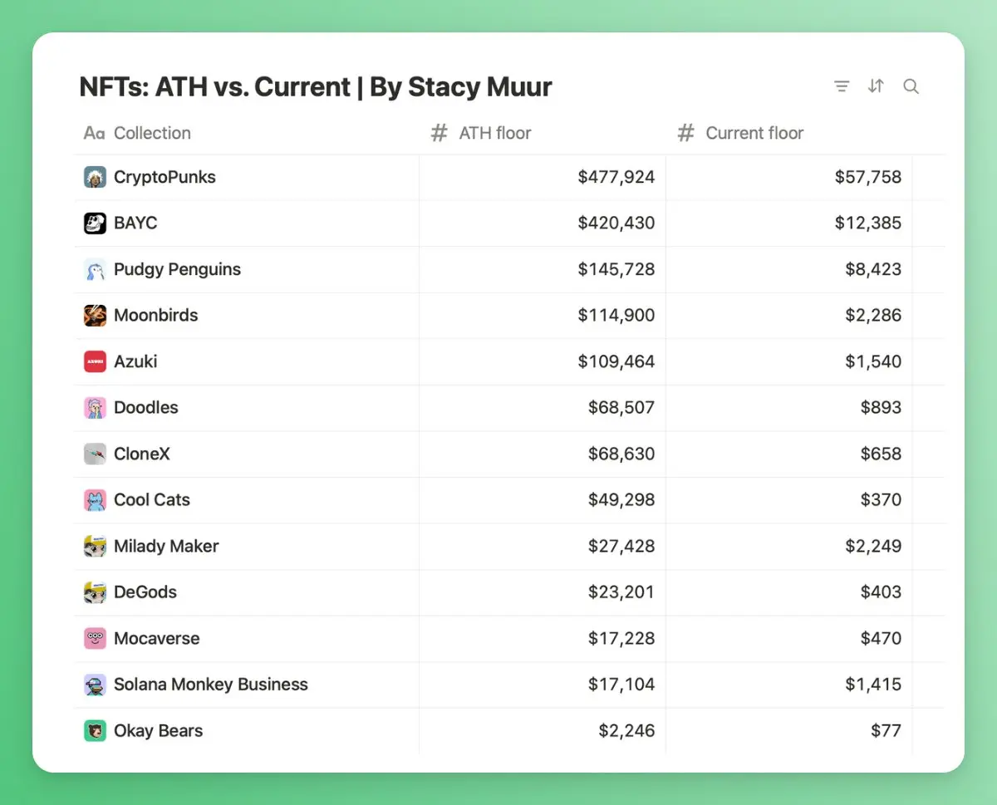This screenshot has height=805, width=997.
Task: Click the Pudgy Penguins icon
Action: coord(95,269)
